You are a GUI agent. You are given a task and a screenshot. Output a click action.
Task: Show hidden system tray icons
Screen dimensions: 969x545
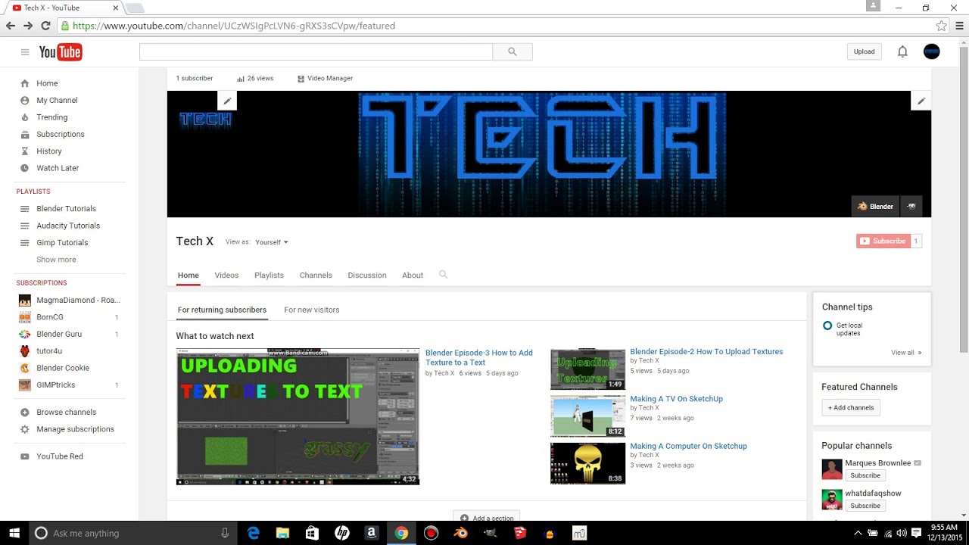tap(858, 533)
